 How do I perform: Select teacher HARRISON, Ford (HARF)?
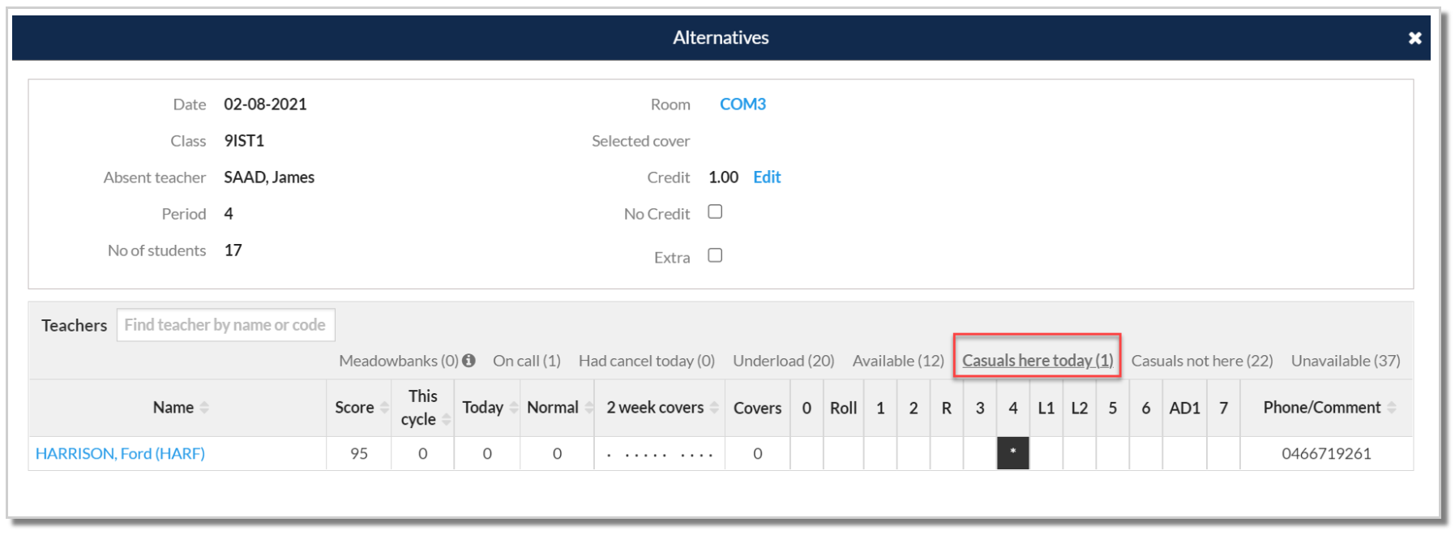[120, 454]
